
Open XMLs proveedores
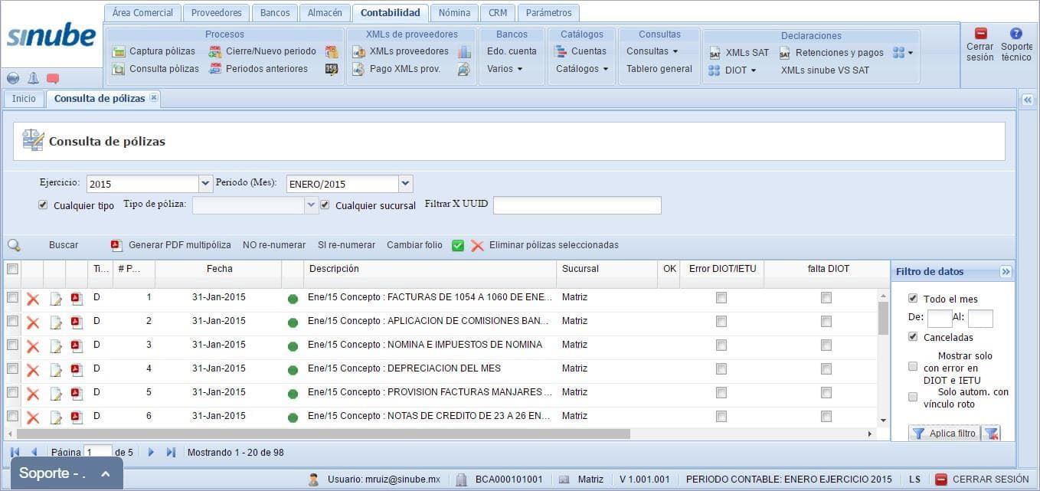401,51
